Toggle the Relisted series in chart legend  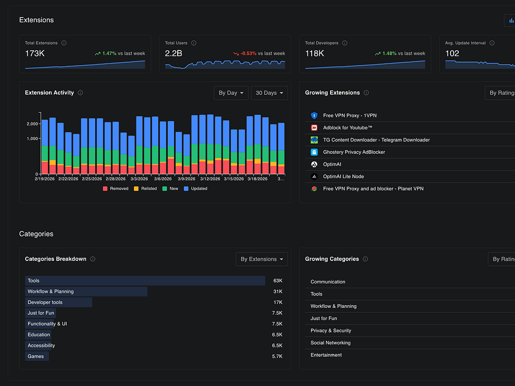(x=145, y=189)
